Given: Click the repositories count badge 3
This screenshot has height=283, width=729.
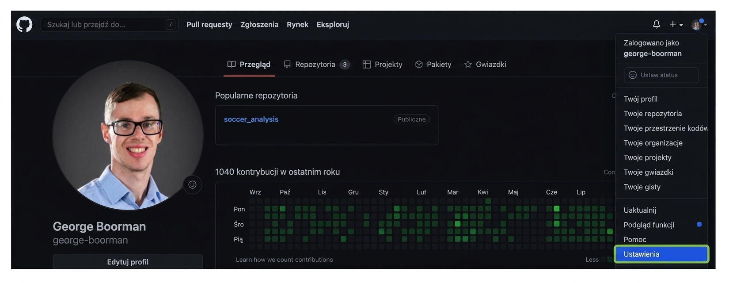Looking at the screenshot, I should tap(345, 65).
